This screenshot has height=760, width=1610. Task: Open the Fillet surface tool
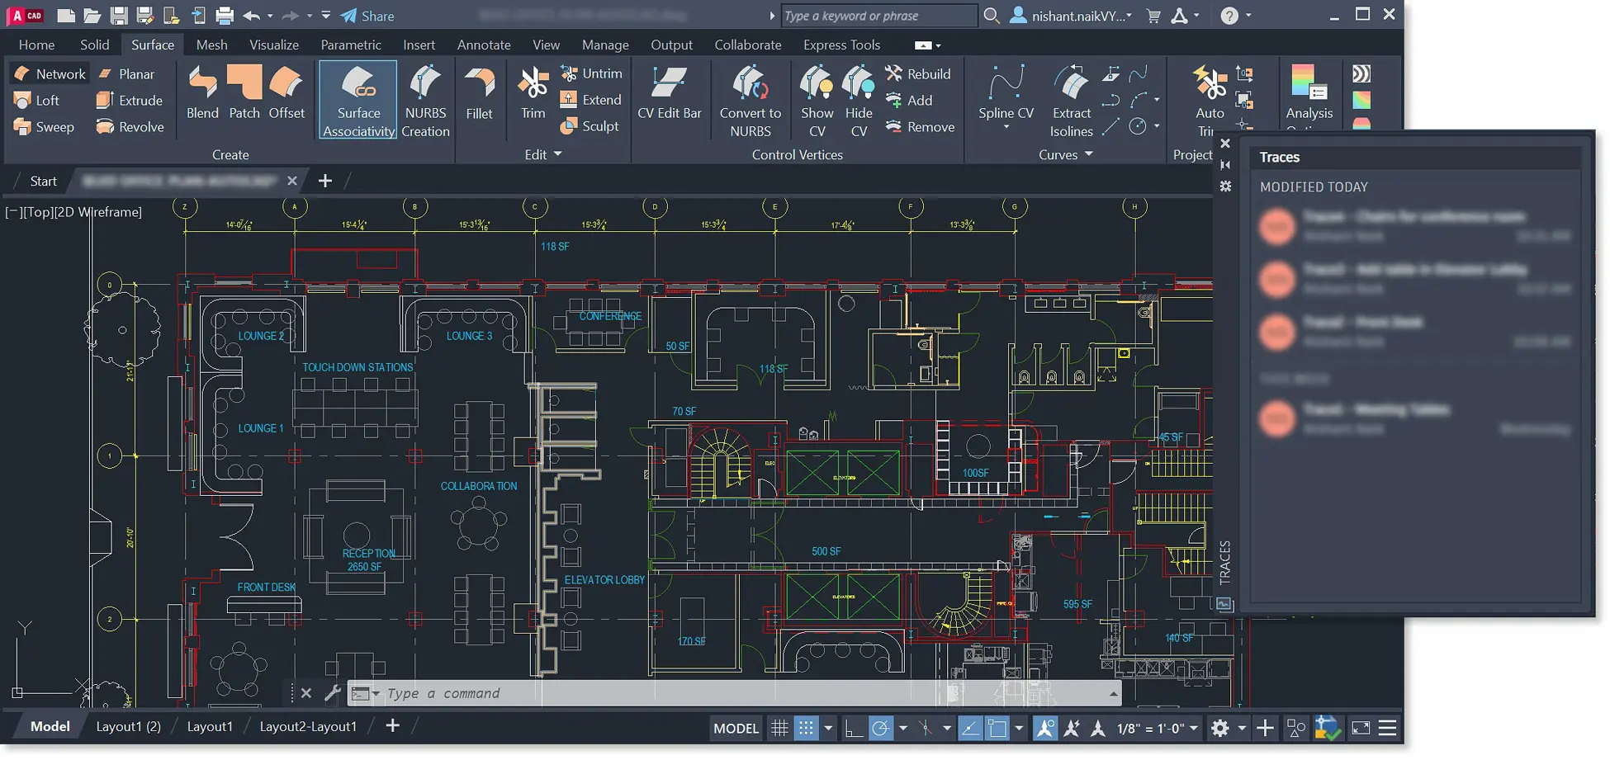point(479,97)
